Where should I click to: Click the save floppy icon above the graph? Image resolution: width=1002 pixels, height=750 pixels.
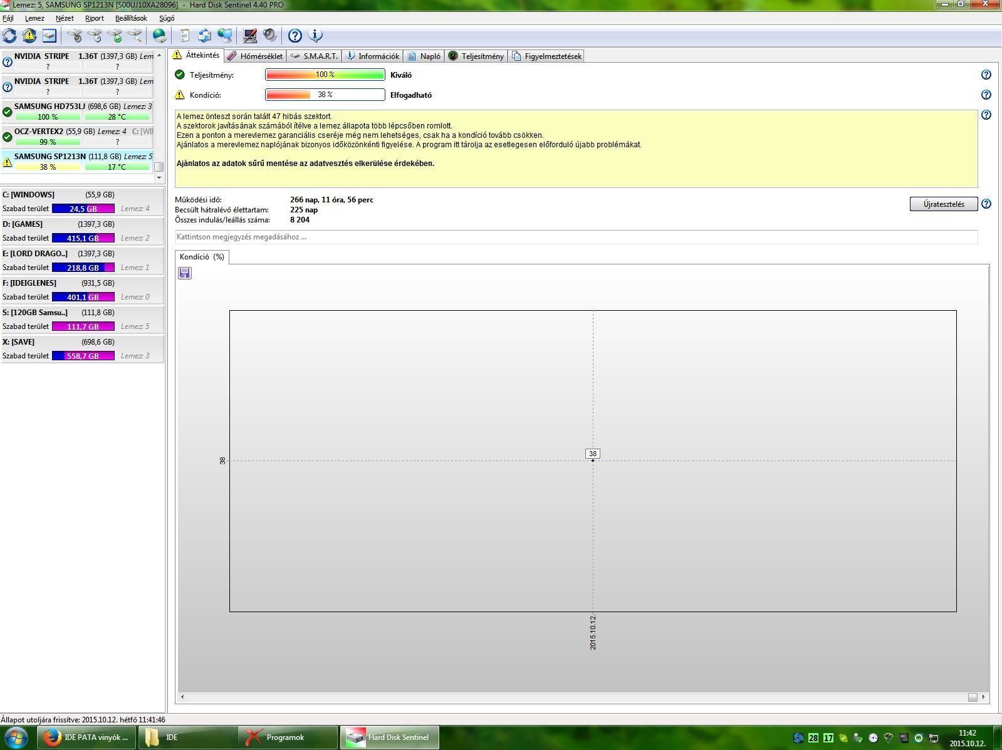[185, 273]
